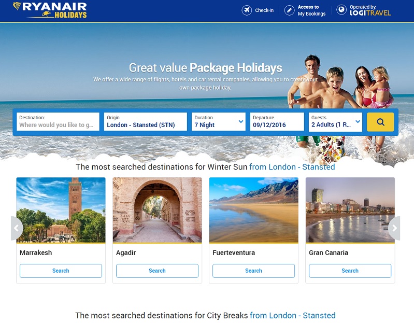Screen dimensions: 414x323
Task: Click the Winter Sun from London - Stansted link
Action: 292,167
